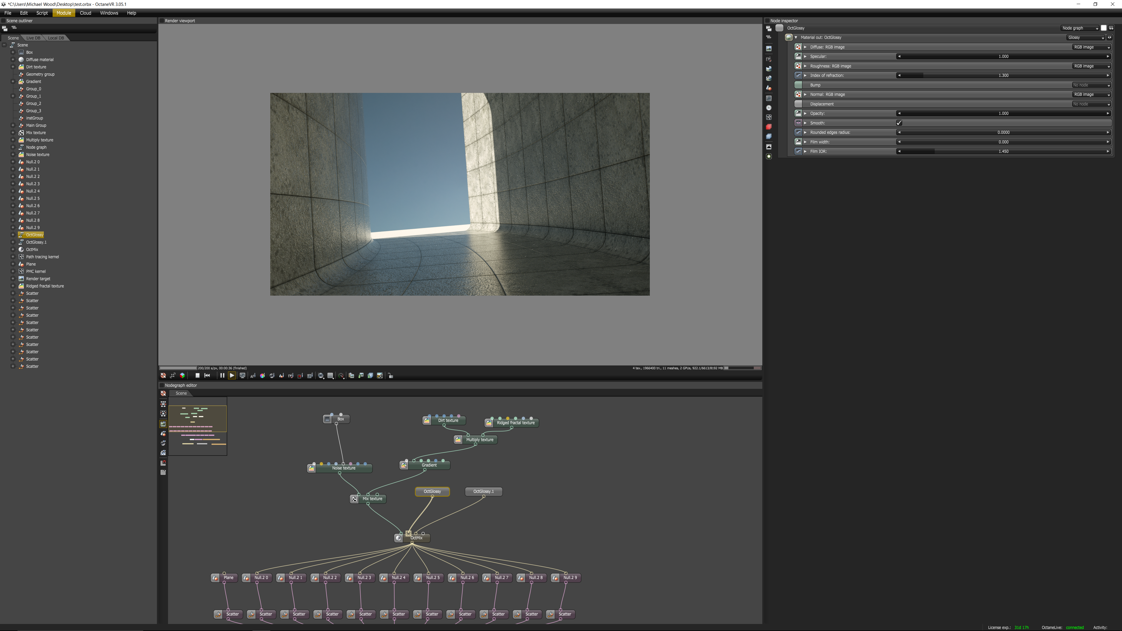This screenshot has height=631, width=1122.
Task: Stop the render in viewport toolbar
Action: click(197, 375)
